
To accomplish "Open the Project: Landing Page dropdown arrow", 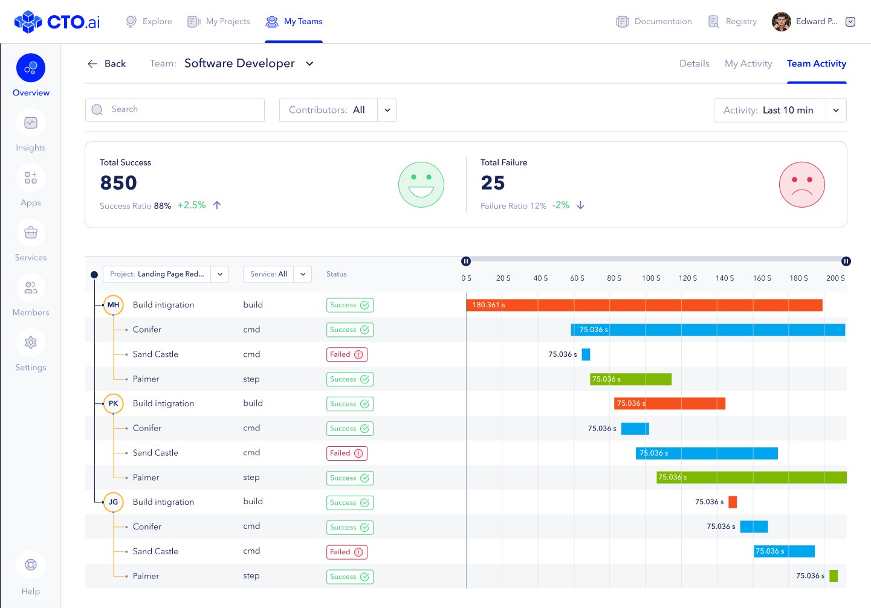I will 220,274.
